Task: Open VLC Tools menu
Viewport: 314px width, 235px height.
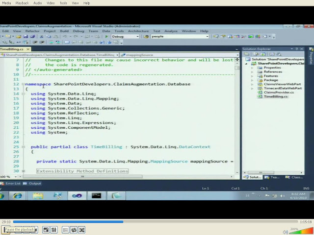Action: pos(63,3)
